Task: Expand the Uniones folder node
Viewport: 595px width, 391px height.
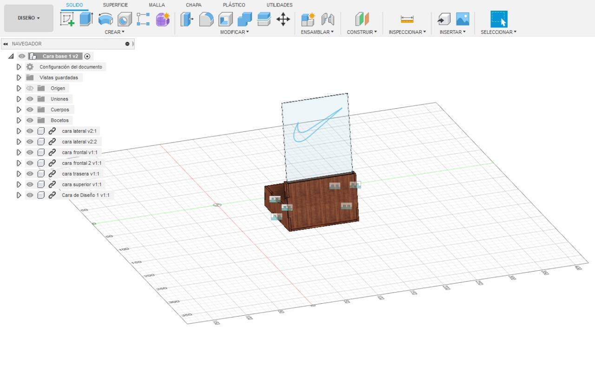Action: point(19,99)
